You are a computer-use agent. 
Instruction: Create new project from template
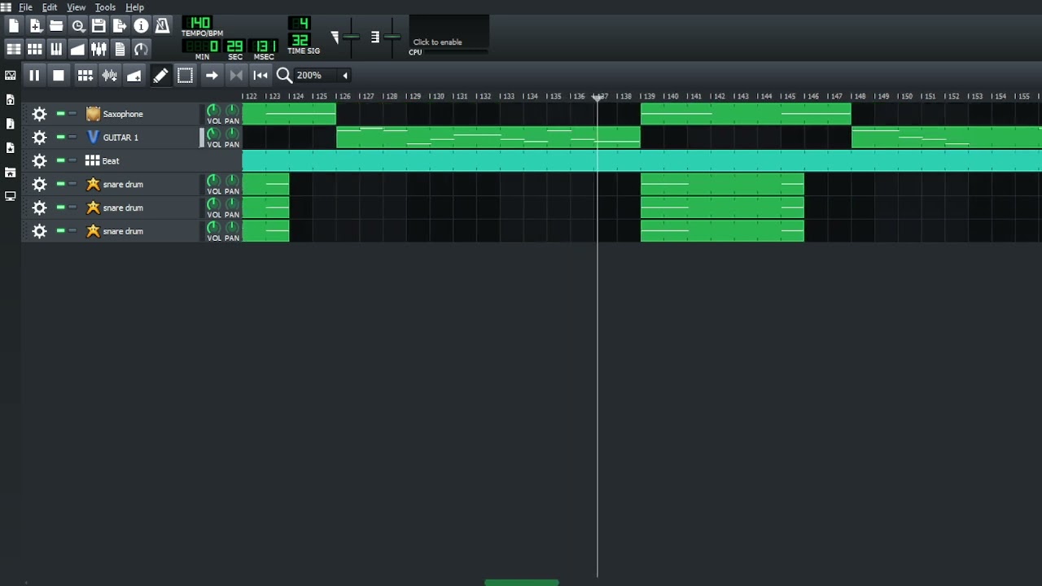[35, 26]
